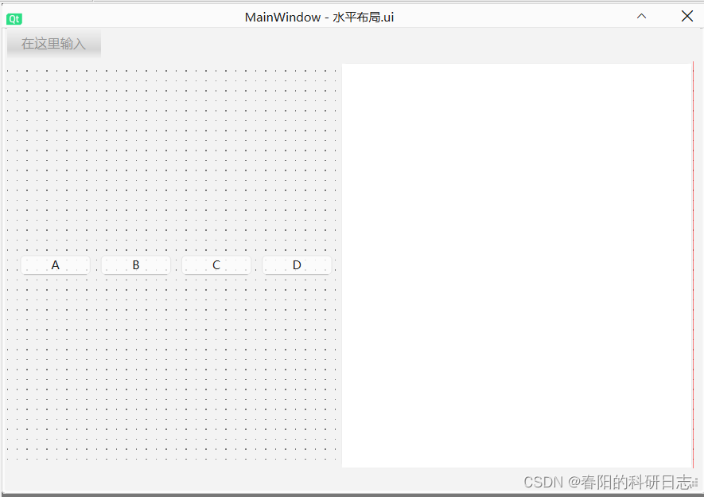Select push button D
The height and width of the screenshot is (497, 704).
(296, 264)
